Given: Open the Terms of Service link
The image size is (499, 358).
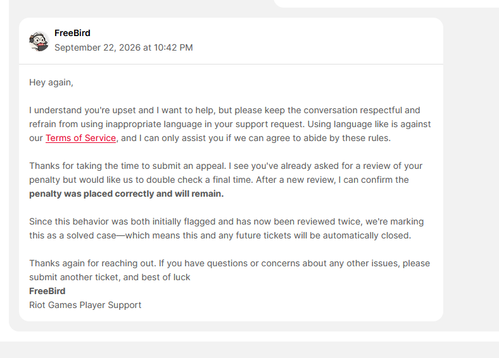Looking at the screenshot, I should click(x=80, y=138).
